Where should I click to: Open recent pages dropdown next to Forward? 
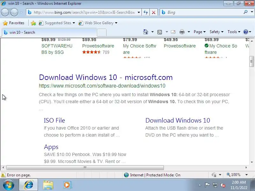[21, 12]
